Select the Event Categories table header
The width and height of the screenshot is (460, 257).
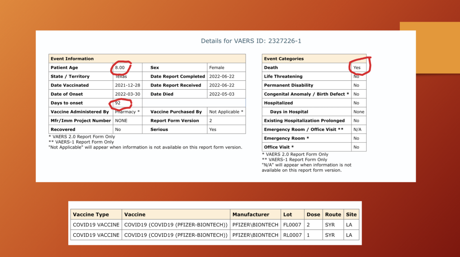(x=283, y=59)
